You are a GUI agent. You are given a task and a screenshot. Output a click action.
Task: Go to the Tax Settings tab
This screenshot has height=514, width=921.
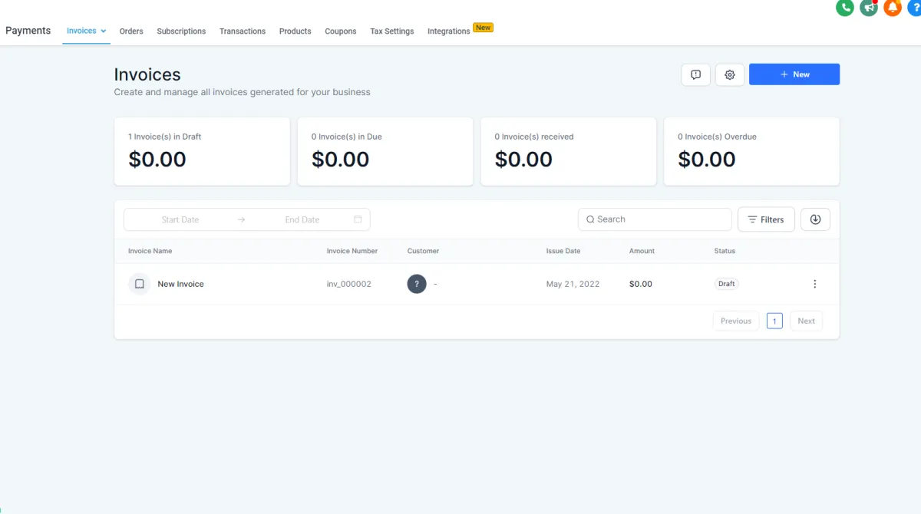coord(392,31)
